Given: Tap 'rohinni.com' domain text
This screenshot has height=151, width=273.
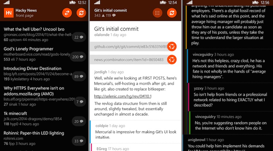Looking at the screenshot, I should (13, 138).
